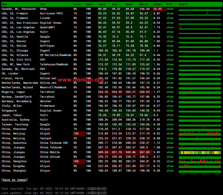Show MTR for UK, London Cogent

170,73
